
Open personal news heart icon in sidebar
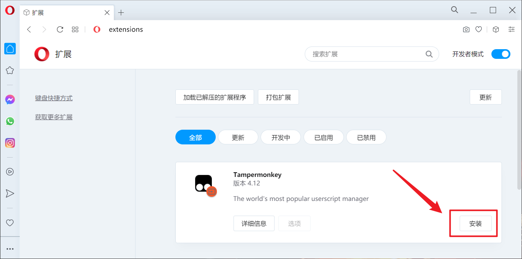(x=10, y=222)
